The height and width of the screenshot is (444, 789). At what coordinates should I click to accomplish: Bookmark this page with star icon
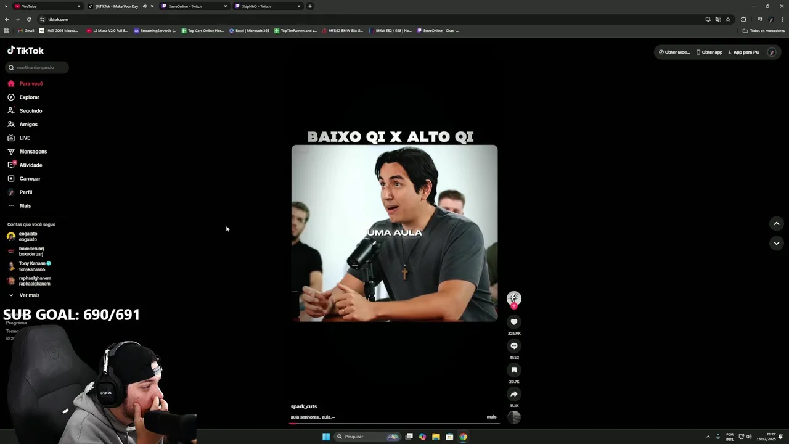point(728,19)
